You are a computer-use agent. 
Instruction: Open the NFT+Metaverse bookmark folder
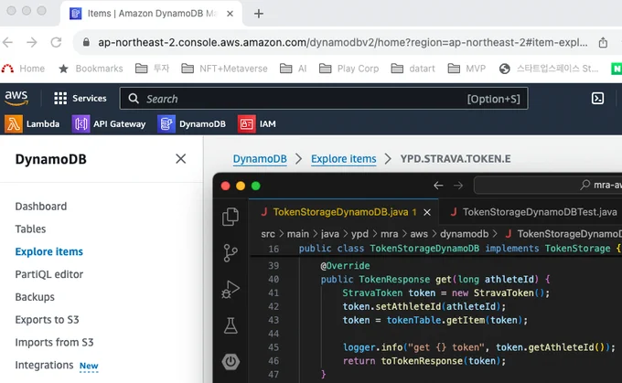[x=224, y=69]
